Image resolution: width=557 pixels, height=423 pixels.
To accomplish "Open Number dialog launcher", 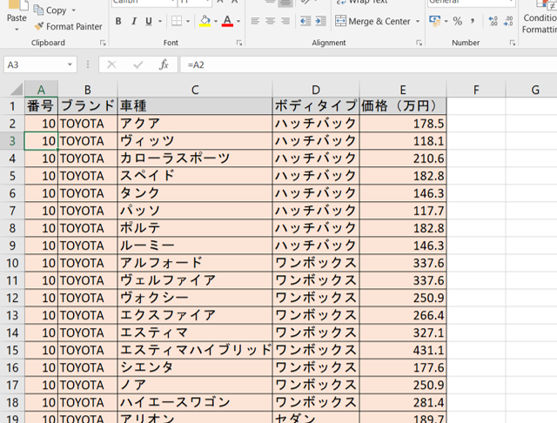I will coord(513,43).
